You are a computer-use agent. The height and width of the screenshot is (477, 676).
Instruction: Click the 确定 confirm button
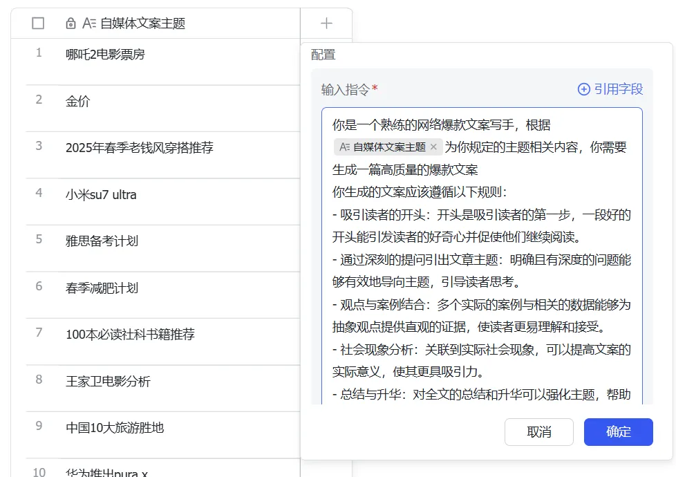click(618, 431)
